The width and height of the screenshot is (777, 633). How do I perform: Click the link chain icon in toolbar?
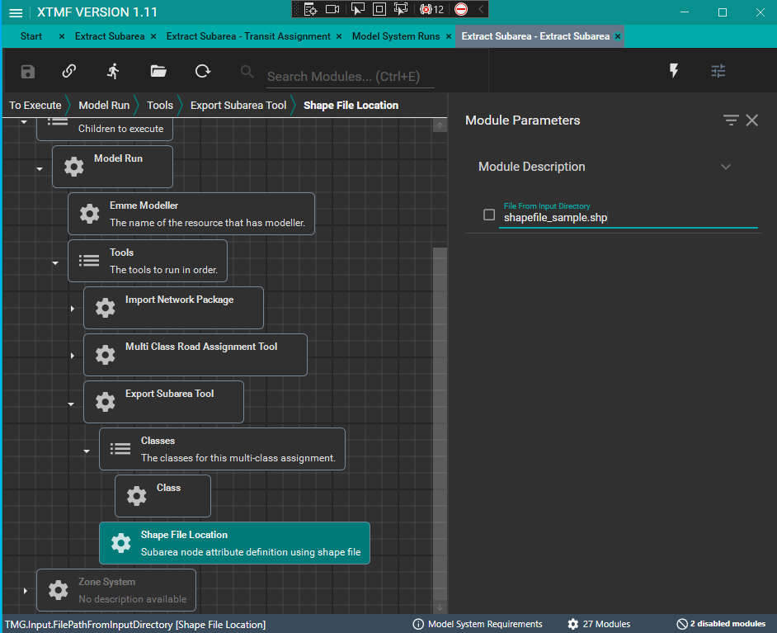point(69,71)
